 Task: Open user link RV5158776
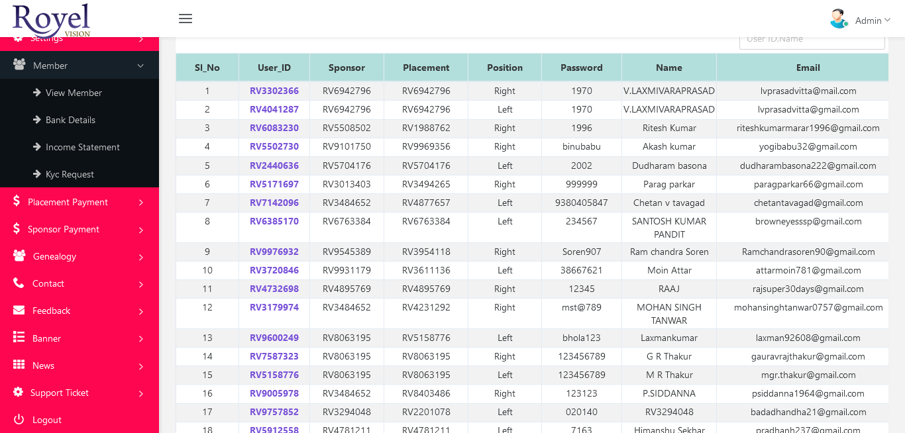pos(274,375)
